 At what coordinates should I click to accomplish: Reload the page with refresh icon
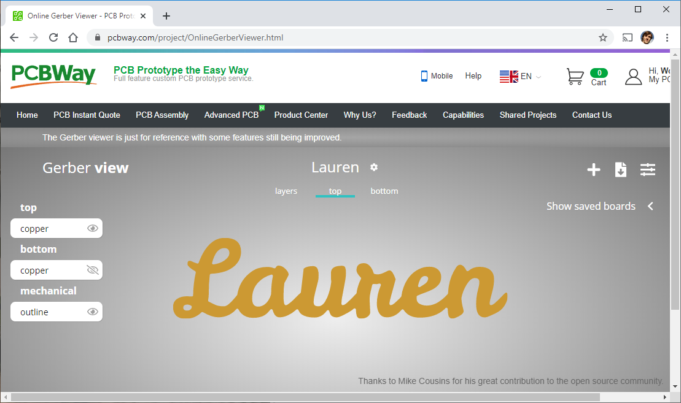pyautogui.click(x=53, y=38)
